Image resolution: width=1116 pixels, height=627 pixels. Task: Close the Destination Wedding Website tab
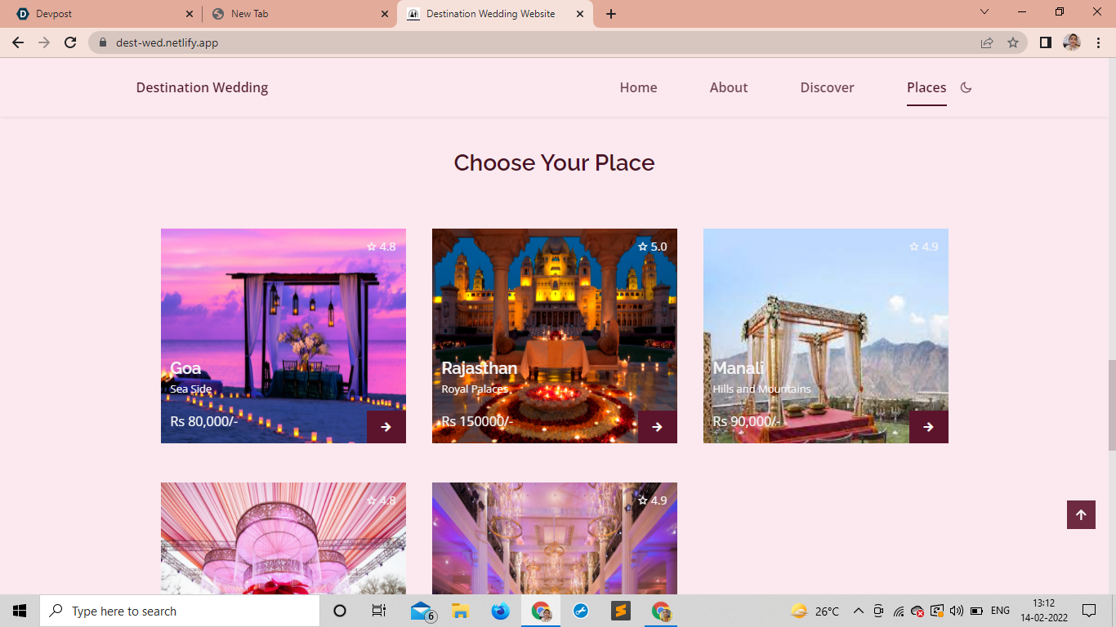point(580,14)
